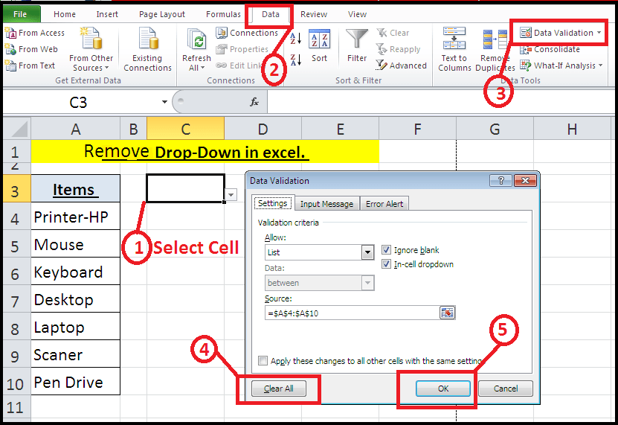
Task: Switch to the Review ribbon tab
Action: [314, 14]
